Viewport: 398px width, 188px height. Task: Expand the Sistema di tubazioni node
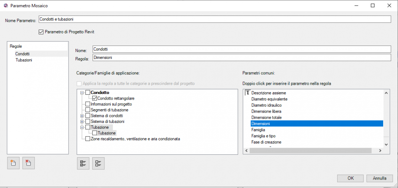tap(82, 121)
